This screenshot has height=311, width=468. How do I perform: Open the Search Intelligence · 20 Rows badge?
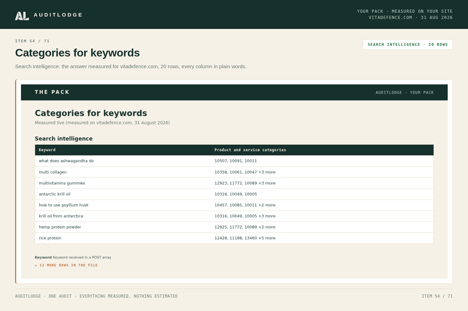point(408,44)
